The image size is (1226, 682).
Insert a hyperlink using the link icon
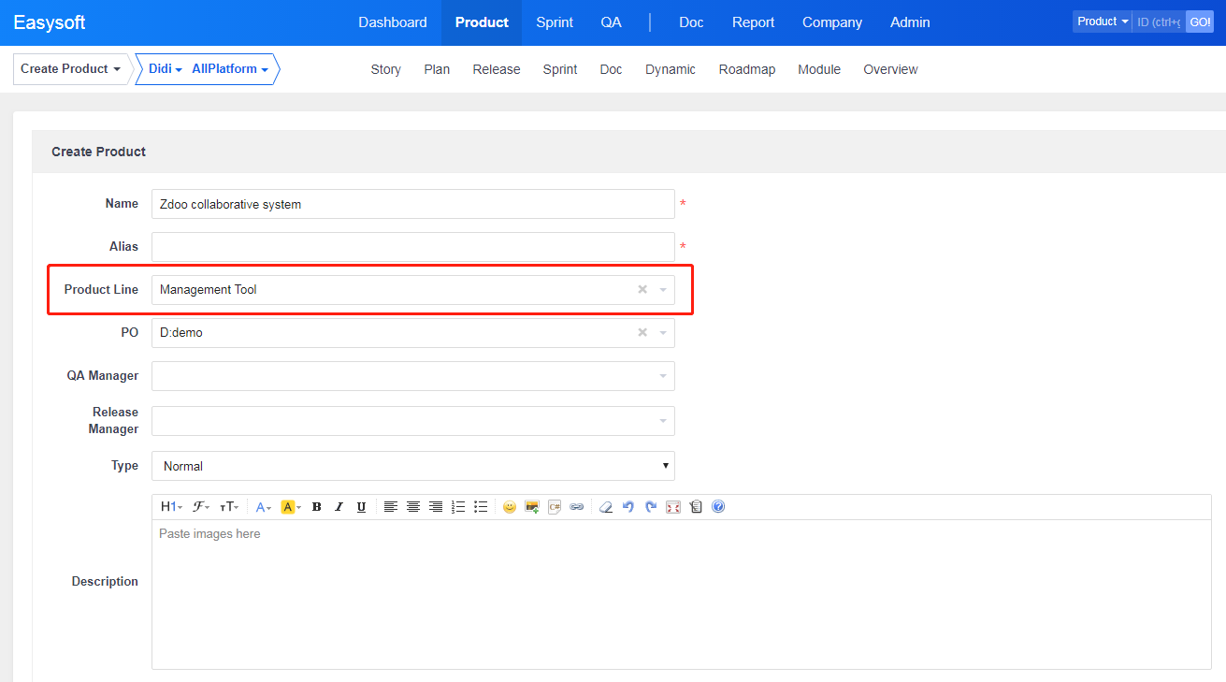pos(577,507)
